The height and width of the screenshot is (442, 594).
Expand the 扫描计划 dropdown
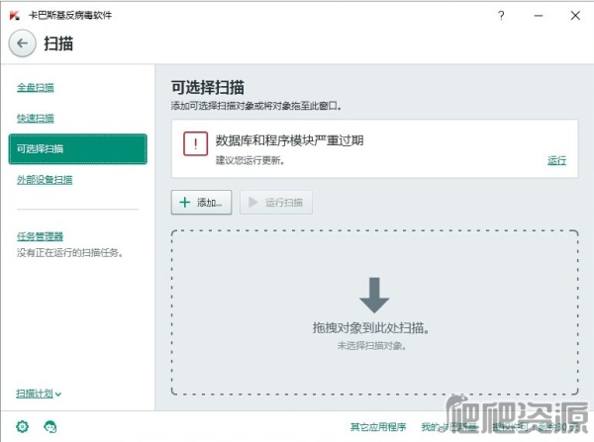tap(39, 394)
